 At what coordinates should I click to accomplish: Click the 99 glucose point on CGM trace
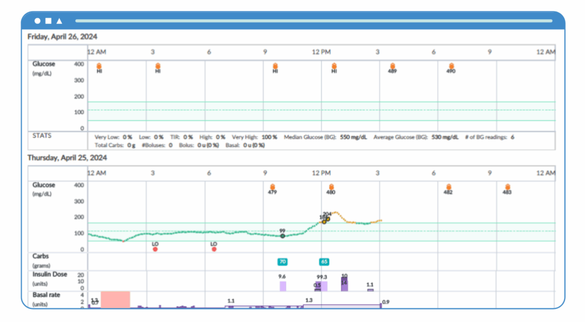click(x=282, y=236)
